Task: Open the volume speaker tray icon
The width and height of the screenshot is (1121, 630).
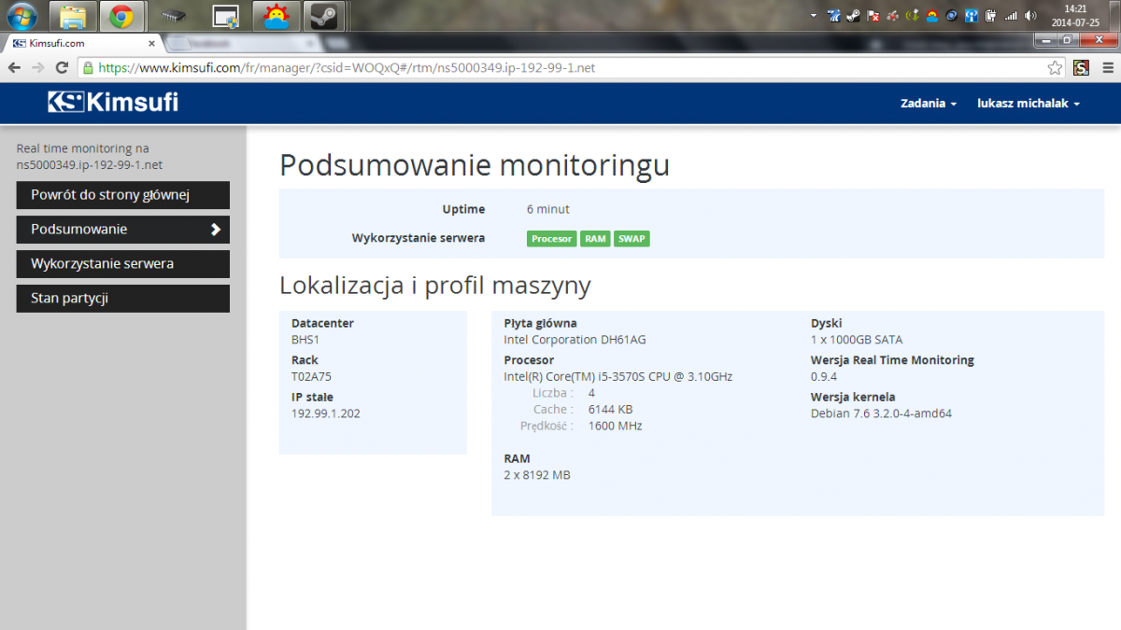Action: 1030,16
